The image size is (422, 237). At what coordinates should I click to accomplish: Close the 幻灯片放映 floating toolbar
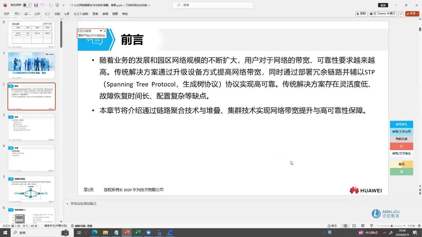[x=105, y=31]
